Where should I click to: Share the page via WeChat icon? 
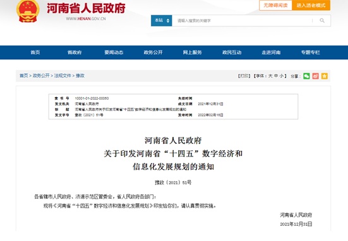pos(306,76)
